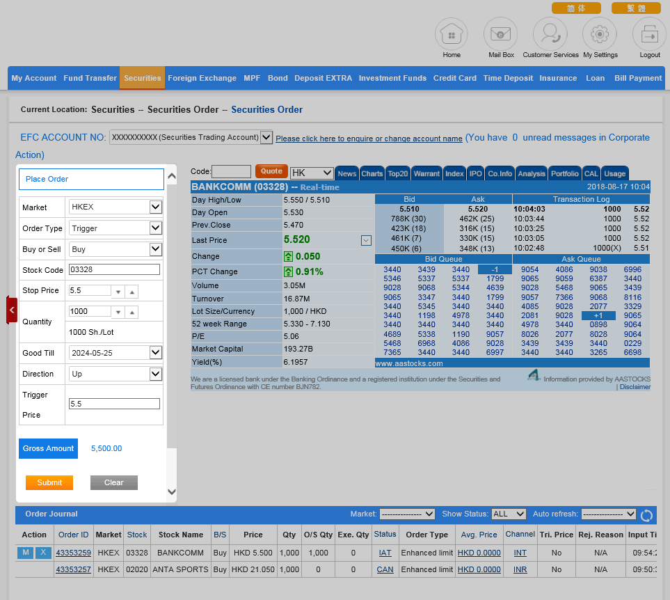Refresh the Order Journal list
Screen dimensions: 670x600
coord(646,515)
